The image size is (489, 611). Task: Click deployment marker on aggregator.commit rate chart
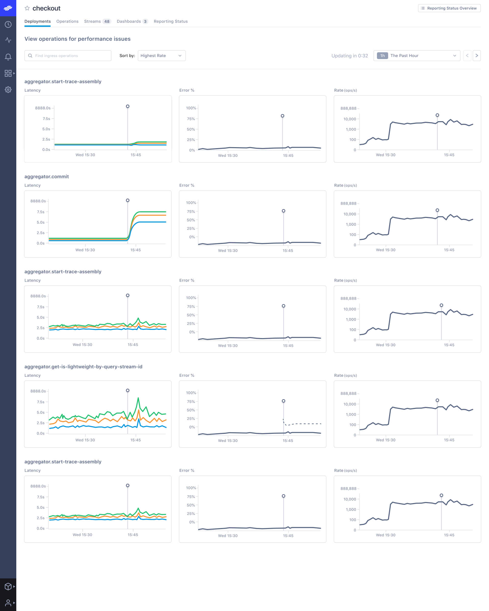pyautogui.click(x=437, y=210)
